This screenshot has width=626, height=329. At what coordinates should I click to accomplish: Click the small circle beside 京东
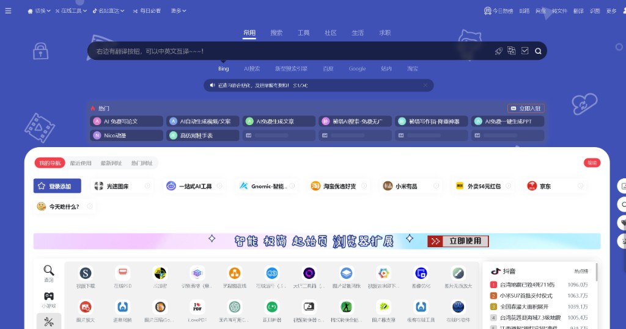click(x=581, y=186)
